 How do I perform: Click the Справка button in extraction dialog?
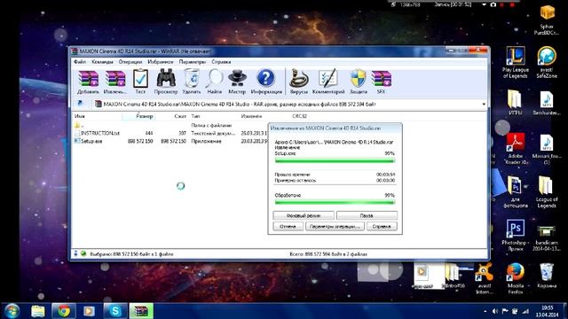click(382, 227)
